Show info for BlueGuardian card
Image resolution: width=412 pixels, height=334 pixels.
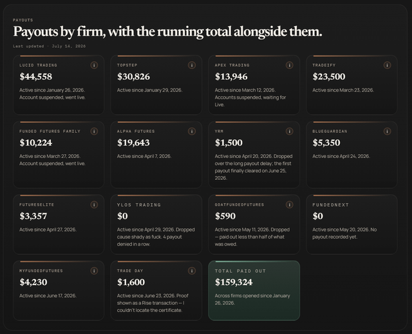pos(387,131)
